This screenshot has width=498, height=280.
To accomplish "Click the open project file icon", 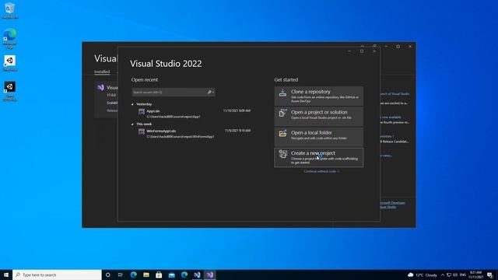I will point(282,113).
